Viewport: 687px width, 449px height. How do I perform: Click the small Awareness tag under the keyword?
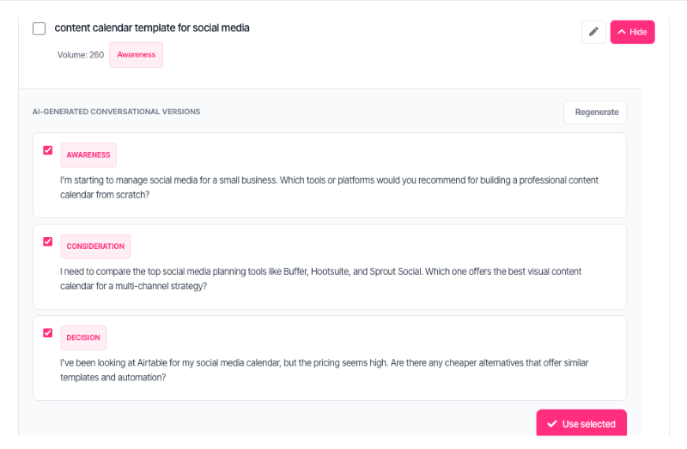point(137,55)
